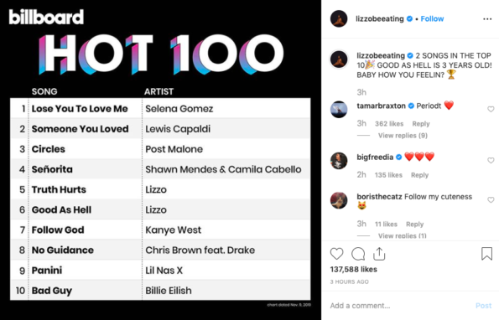Expand View replies (9) under tamarbraxton
This screenshot has width=499, height=320.
click(403, 136)
